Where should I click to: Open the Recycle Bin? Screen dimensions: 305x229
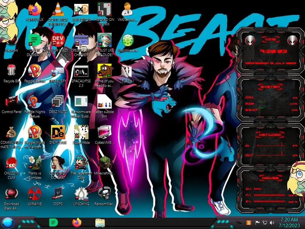12,70
